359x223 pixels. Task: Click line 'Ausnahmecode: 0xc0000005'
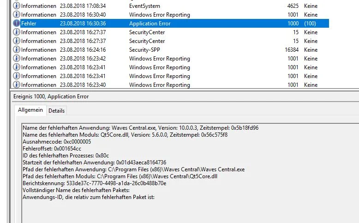click(57, 142)
